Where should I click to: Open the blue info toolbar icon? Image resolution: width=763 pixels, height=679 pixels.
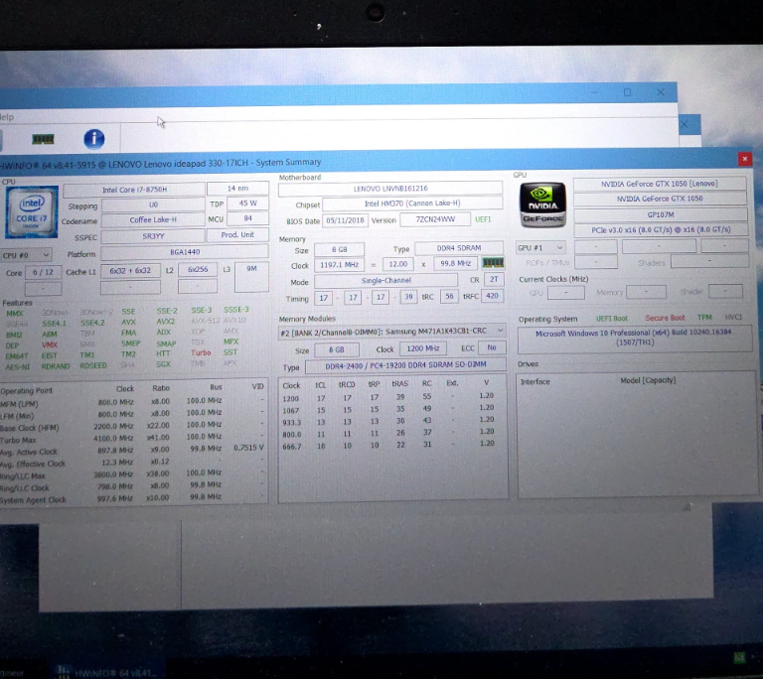[94, 139]
